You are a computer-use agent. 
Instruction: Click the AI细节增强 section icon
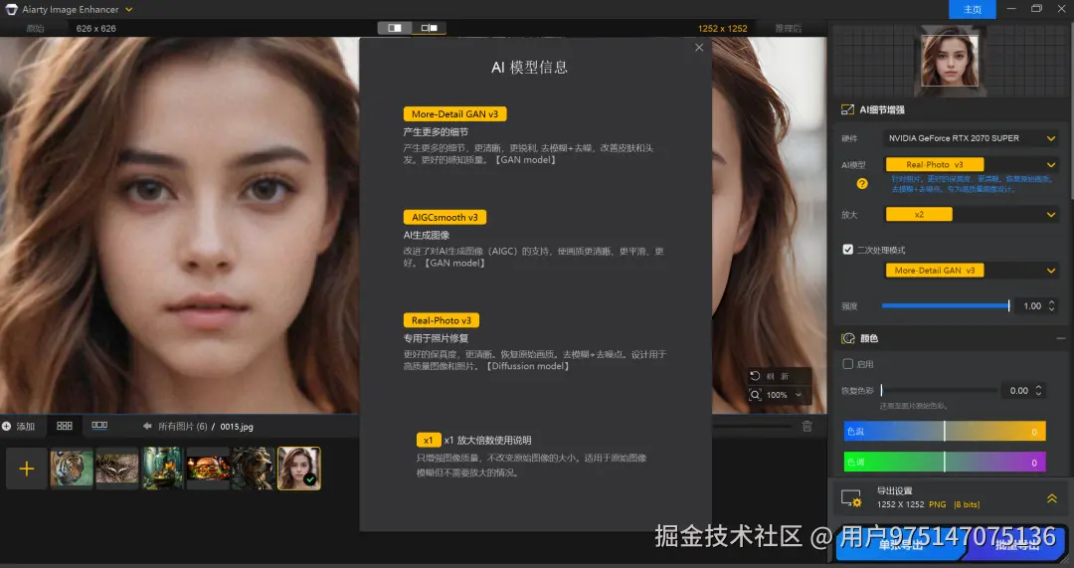click(847, 109)
